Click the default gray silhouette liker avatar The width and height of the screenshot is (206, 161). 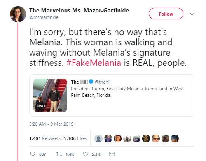point(98,138)
